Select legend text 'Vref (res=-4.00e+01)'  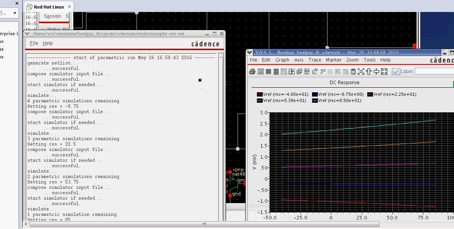tap(286, 95)
